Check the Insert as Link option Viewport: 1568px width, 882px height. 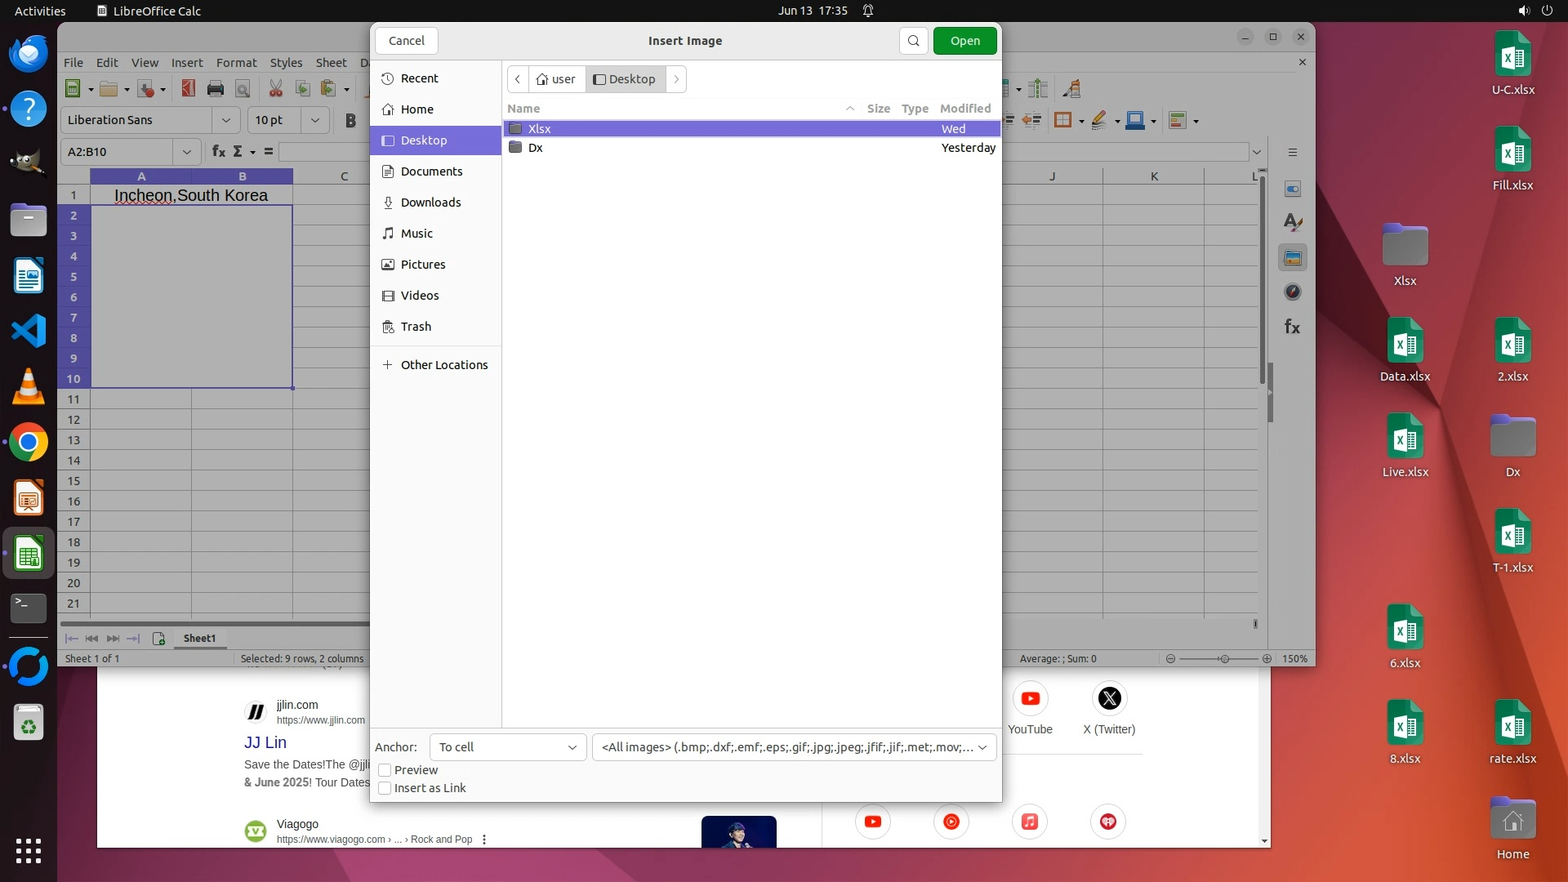(385, 788)
